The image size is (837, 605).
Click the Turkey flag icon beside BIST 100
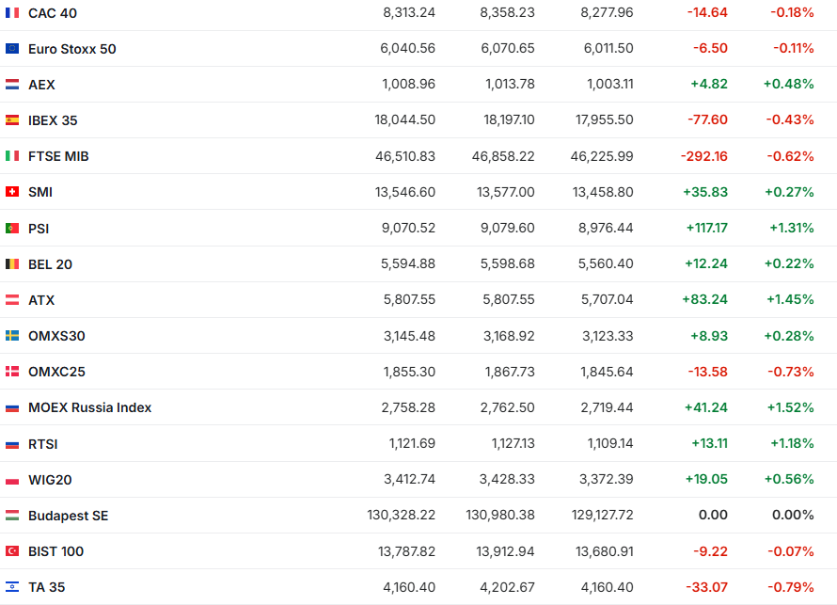coord(12,551)
